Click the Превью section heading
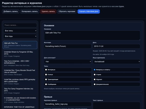The width and height of the screenshot is (146, 109). point(48,97)
